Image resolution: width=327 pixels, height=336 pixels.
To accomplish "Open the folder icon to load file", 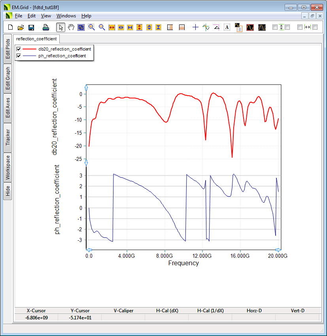I will pos(21,27).
